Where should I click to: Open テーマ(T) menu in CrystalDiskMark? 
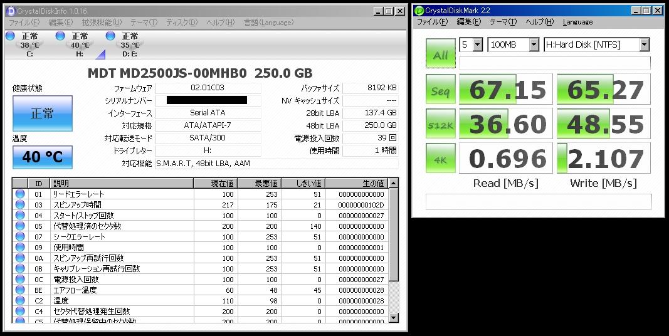click(x=503, y=22)
